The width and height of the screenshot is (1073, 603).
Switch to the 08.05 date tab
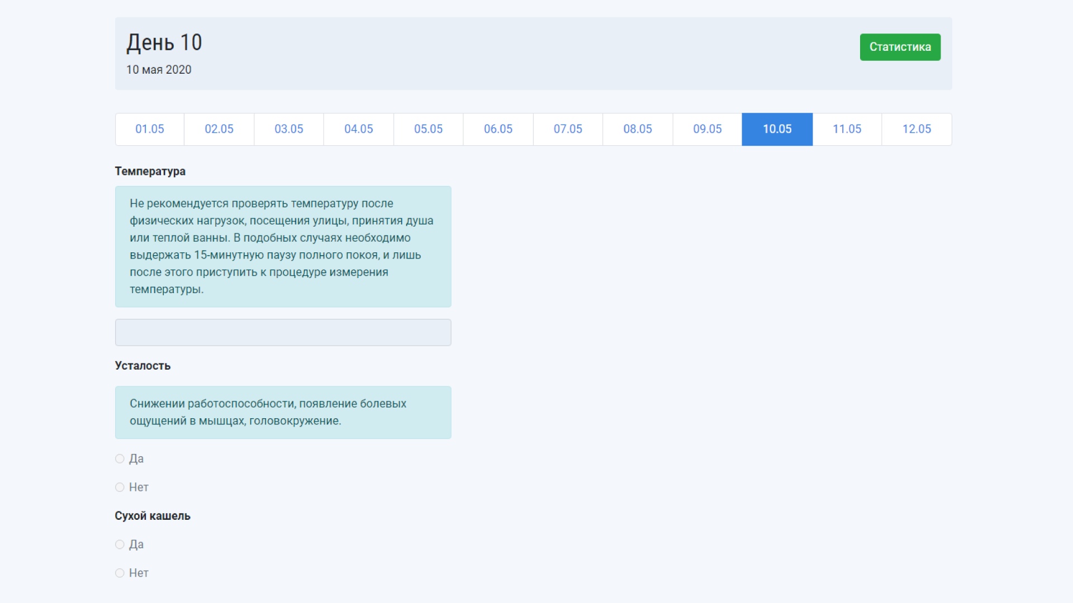(638, 129)
